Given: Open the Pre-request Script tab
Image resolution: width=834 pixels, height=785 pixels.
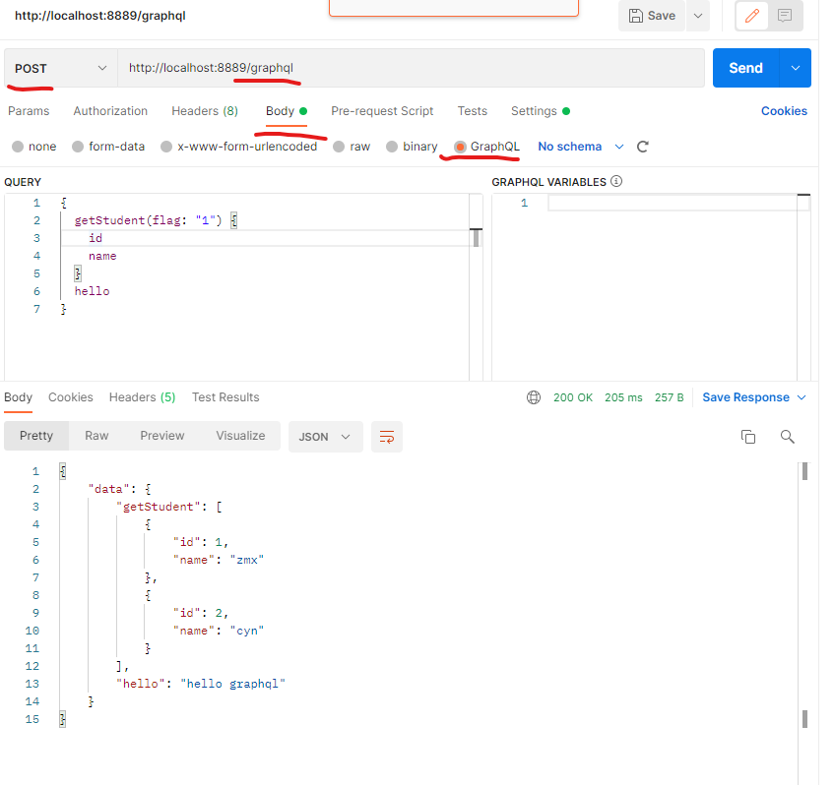Looking at the screenshot, I should pos(382,111).
